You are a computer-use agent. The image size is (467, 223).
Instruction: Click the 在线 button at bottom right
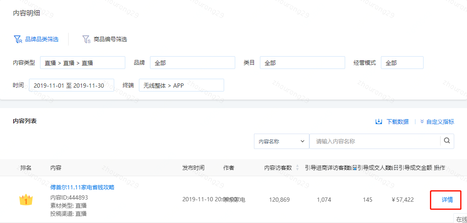[461, 219]
